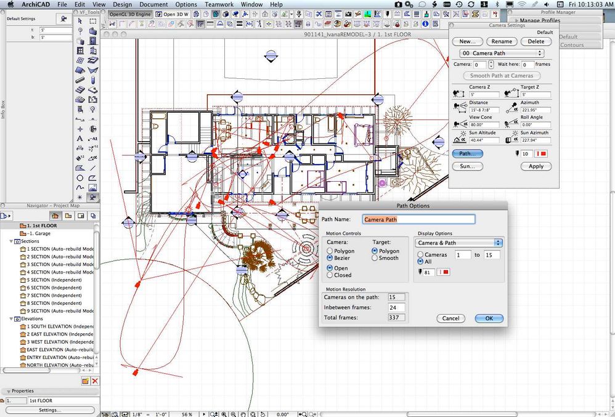615x417 pixels.
Task: Select the Label tool in the toolbox
Action: click(93, 139)
